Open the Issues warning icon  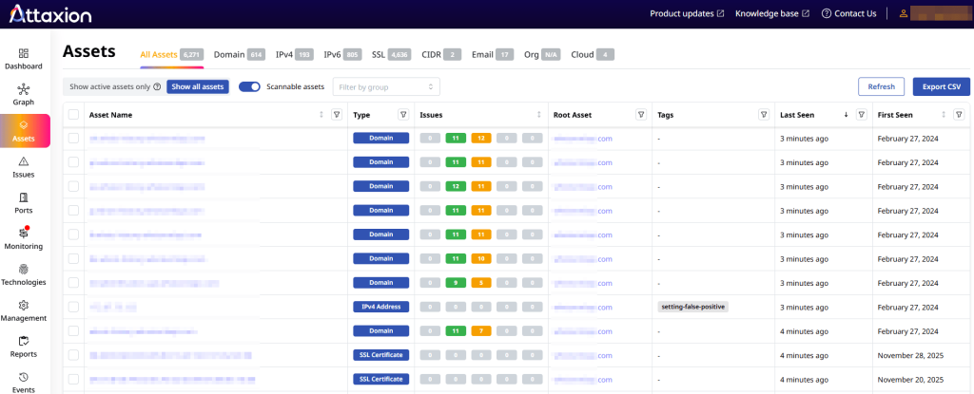point(24,162)
